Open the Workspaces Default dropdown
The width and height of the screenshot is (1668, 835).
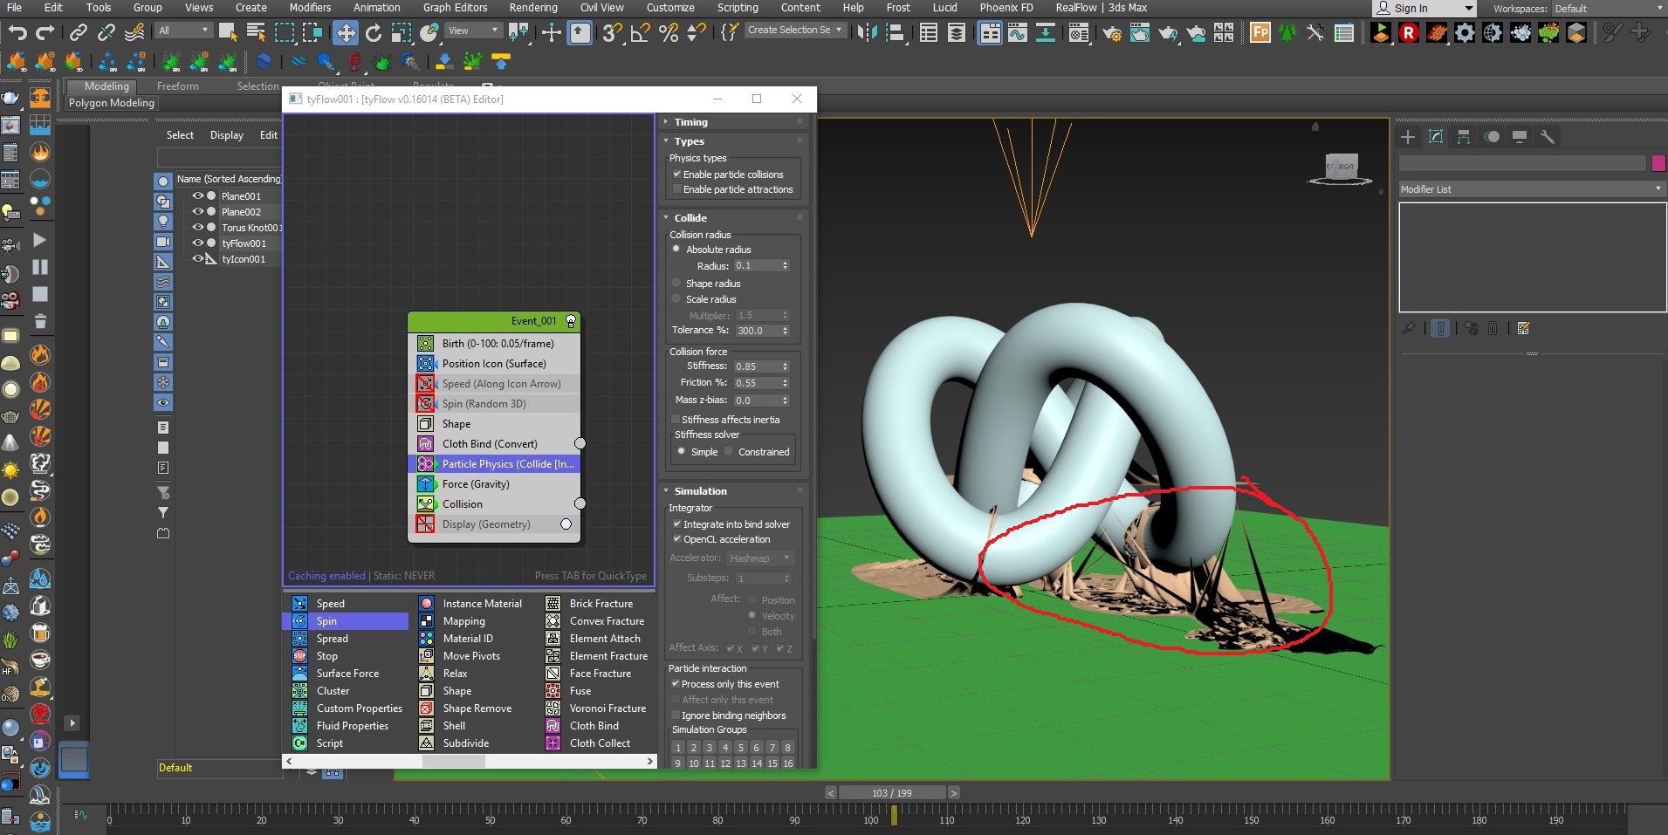(1608, 9)
